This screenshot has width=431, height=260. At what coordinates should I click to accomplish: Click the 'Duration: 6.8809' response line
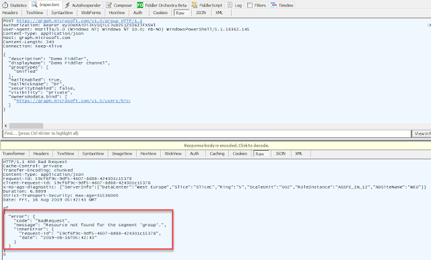(x=24, y=191)
